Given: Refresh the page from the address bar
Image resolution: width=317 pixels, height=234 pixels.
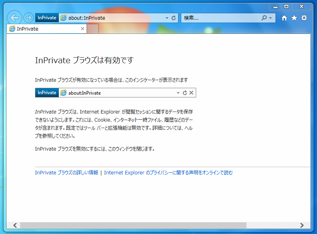Looking at the screenshot, I should (x=174, y=18).
